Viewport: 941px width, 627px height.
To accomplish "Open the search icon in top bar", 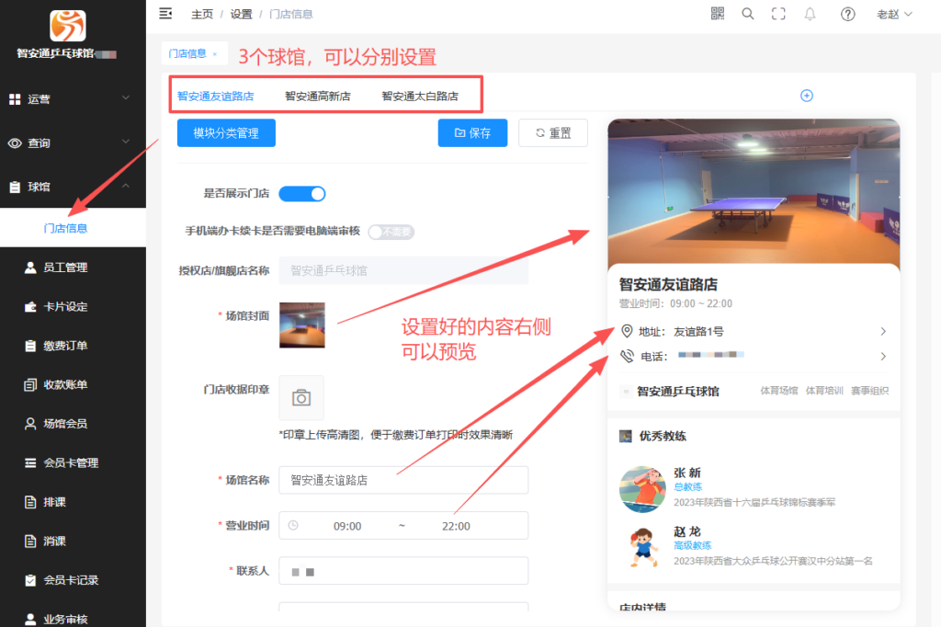I will 748,14.
